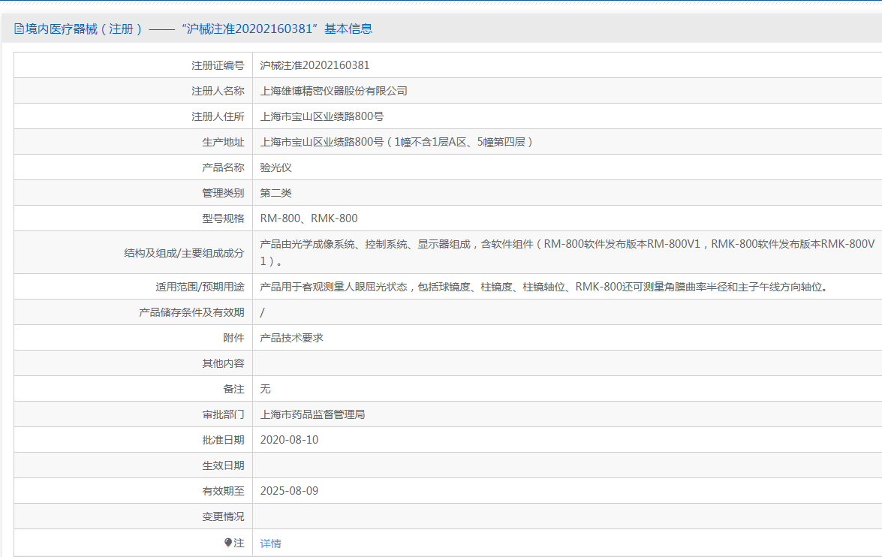This screenshot has height=557, width=882.
Task: Click the document icon beside 境内医疗器械 heading
Action: click(x=19, y=29)
